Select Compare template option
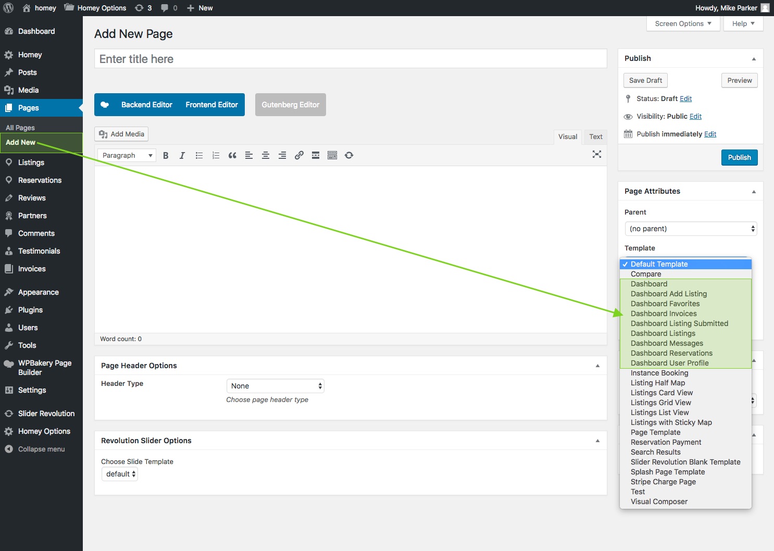 point(685,274)
